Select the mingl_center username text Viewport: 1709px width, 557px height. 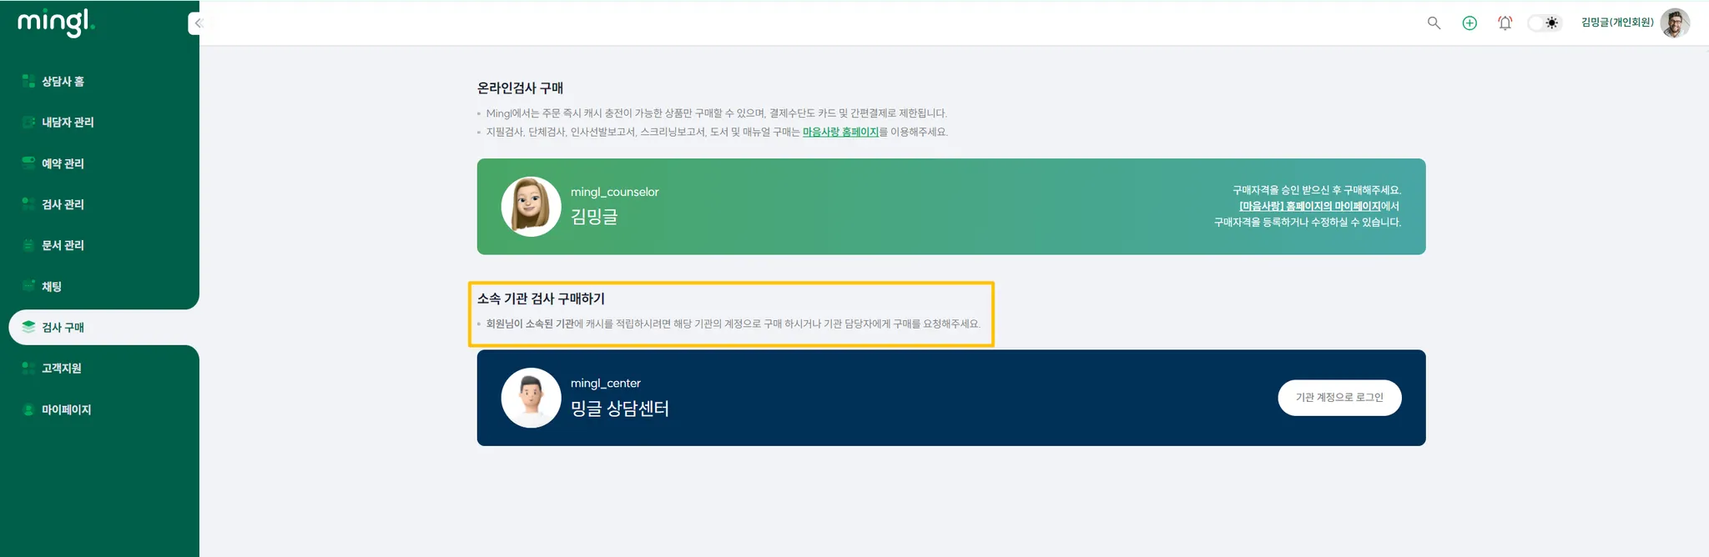pos(606,383)
